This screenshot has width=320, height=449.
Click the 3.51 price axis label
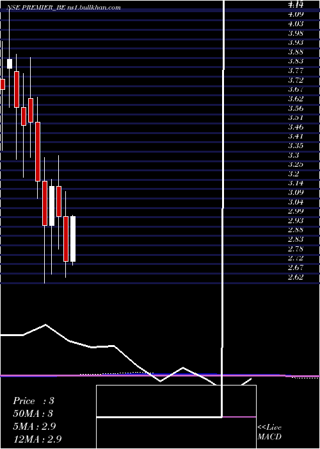[x=296, y=117]
